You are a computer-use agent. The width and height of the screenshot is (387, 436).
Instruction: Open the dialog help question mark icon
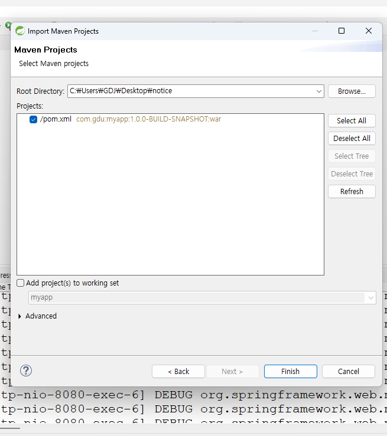(26, 371)
